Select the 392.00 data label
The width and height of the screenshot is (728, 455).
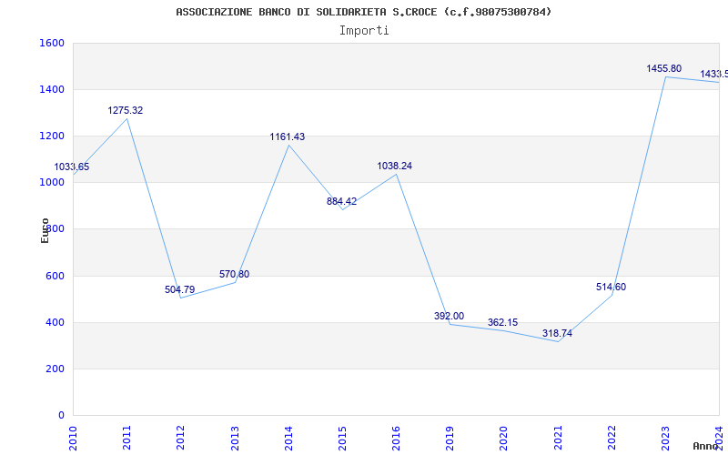449,316
